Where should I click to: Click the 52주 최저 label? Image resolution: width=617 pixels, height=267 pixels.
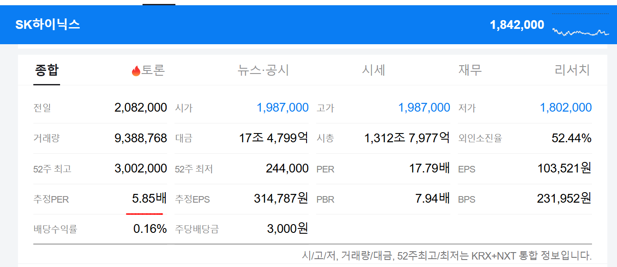tap(194, 169)
